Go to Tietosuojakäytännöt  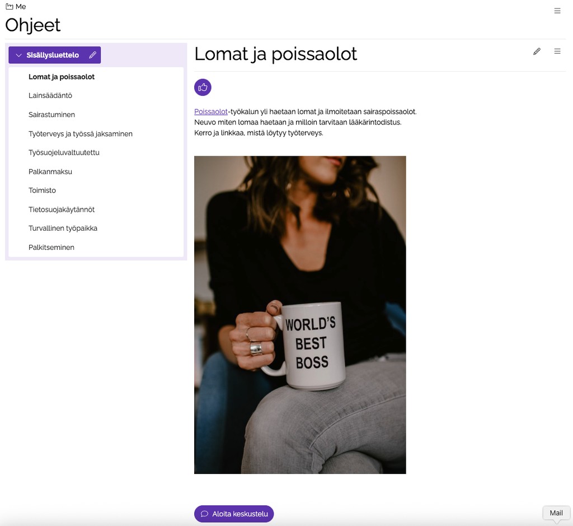[62, 210]
